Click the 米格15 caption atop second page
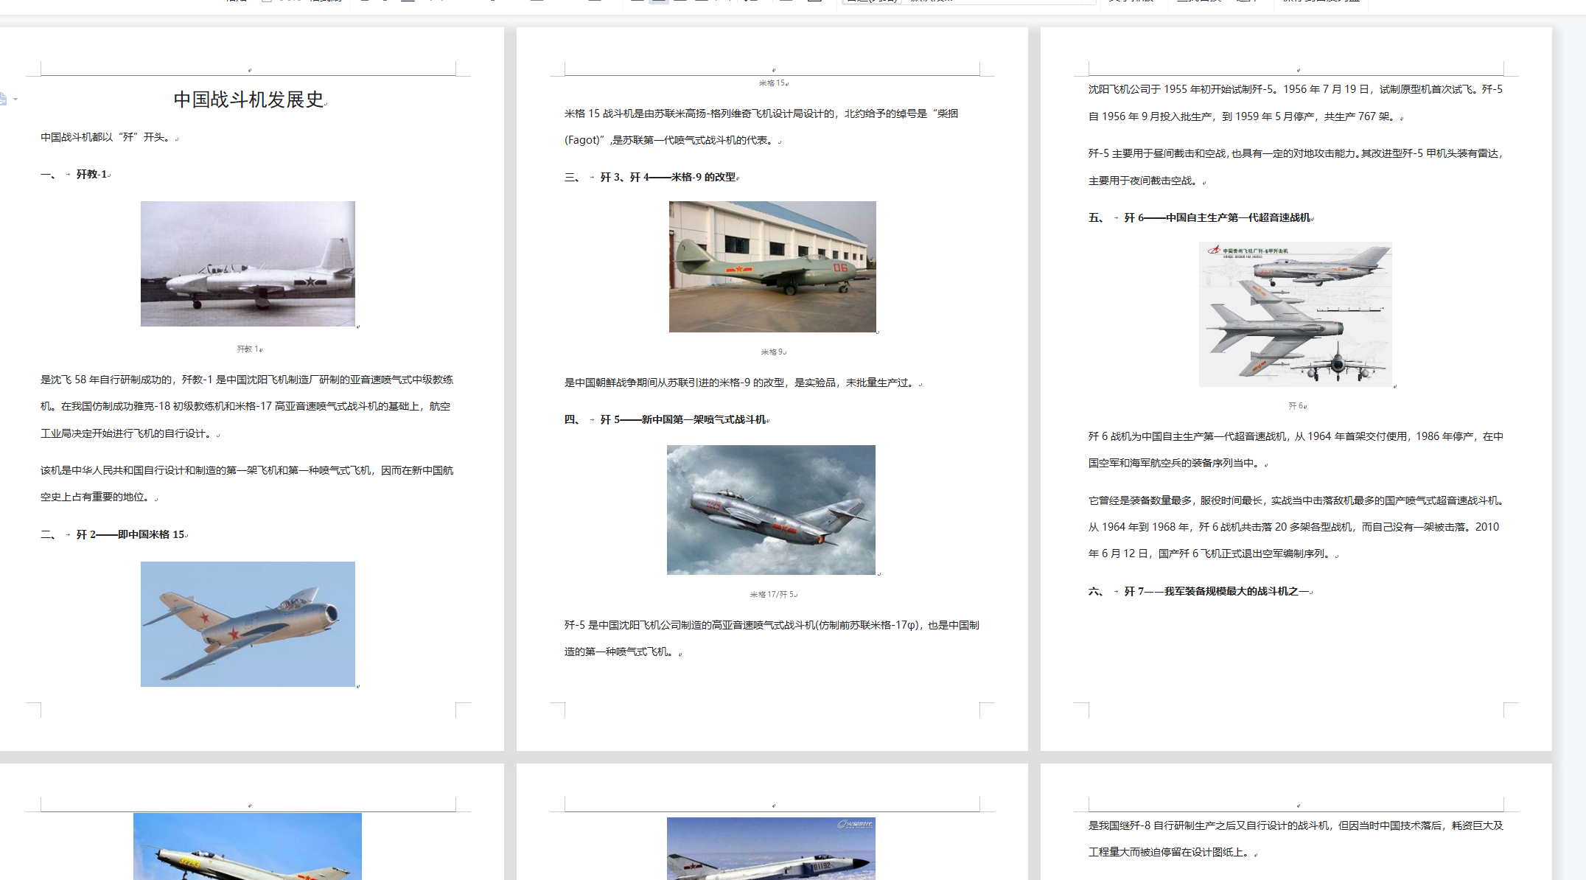Image resolution: width=1586 pixels, height=880 pixels. [x=772, y=83]
